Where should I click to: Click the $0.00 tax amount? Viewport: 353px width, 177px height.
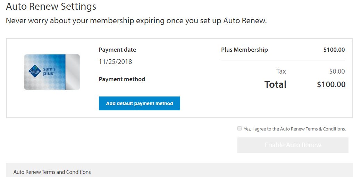[337, 71]
